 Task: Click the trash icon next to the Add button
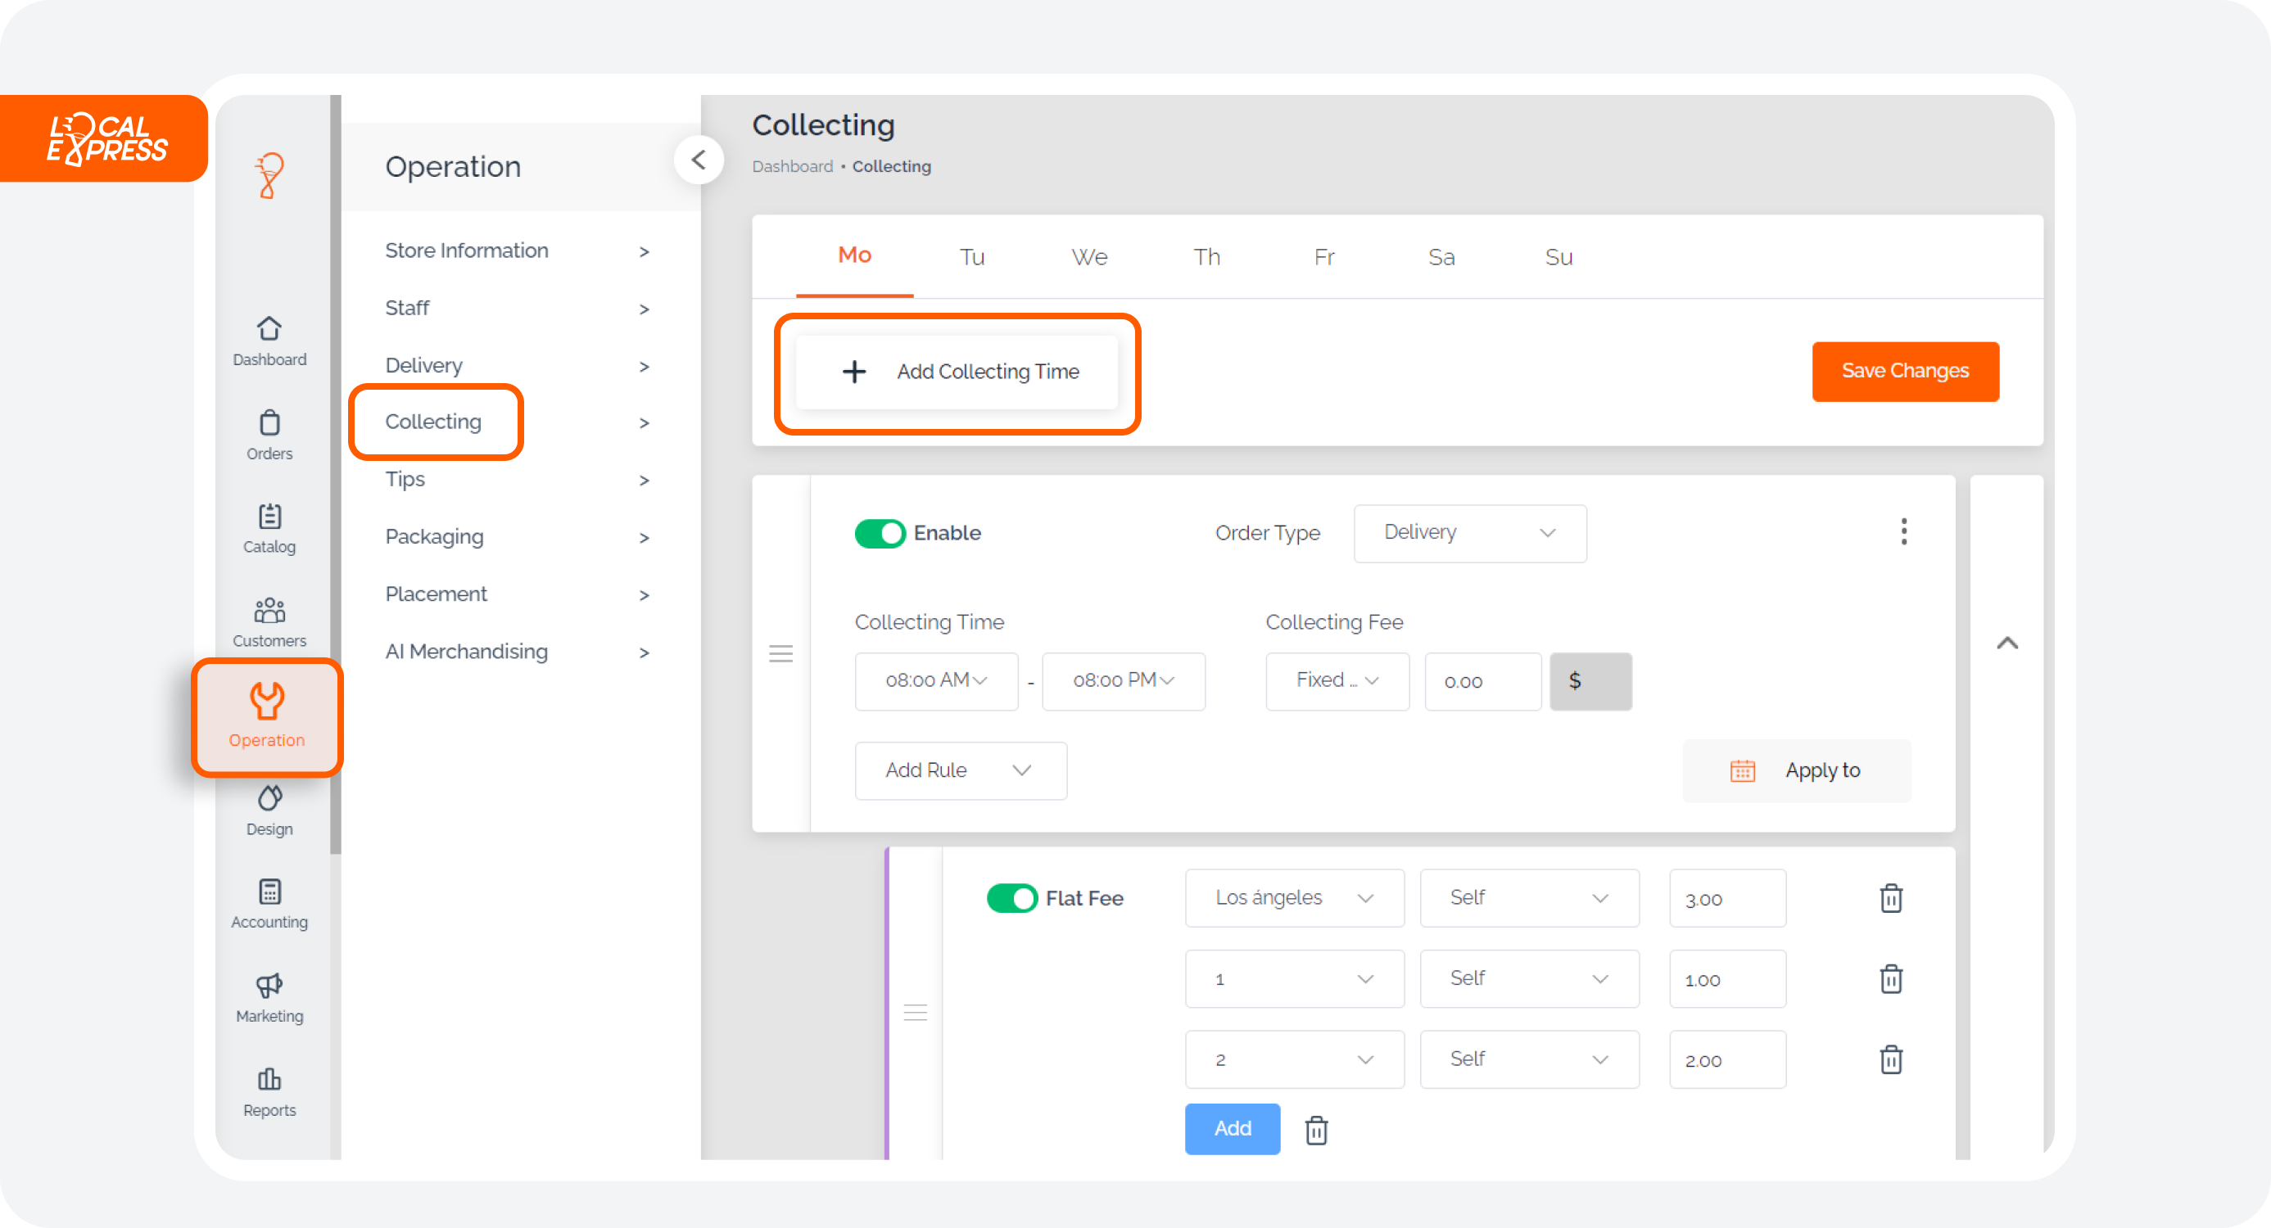[x=1316, y=1129]
